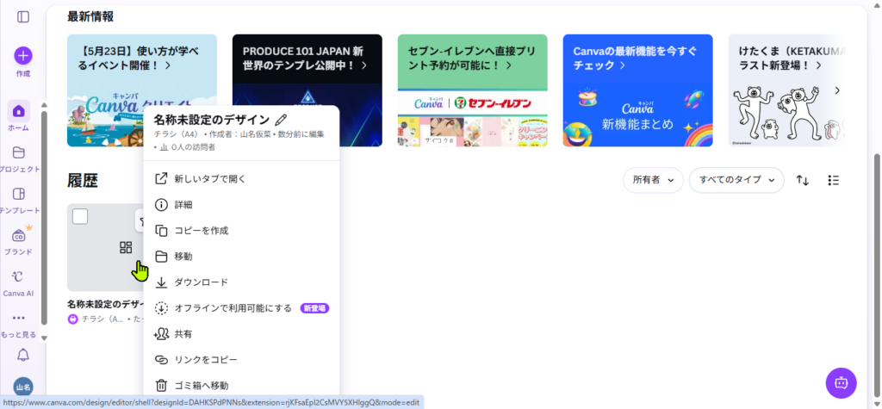Open the すべてのタイプ type filter dropdown

736,180
